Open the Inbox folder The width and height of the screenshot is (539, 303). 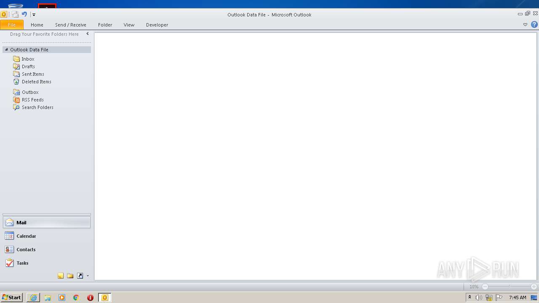[28, 59]
